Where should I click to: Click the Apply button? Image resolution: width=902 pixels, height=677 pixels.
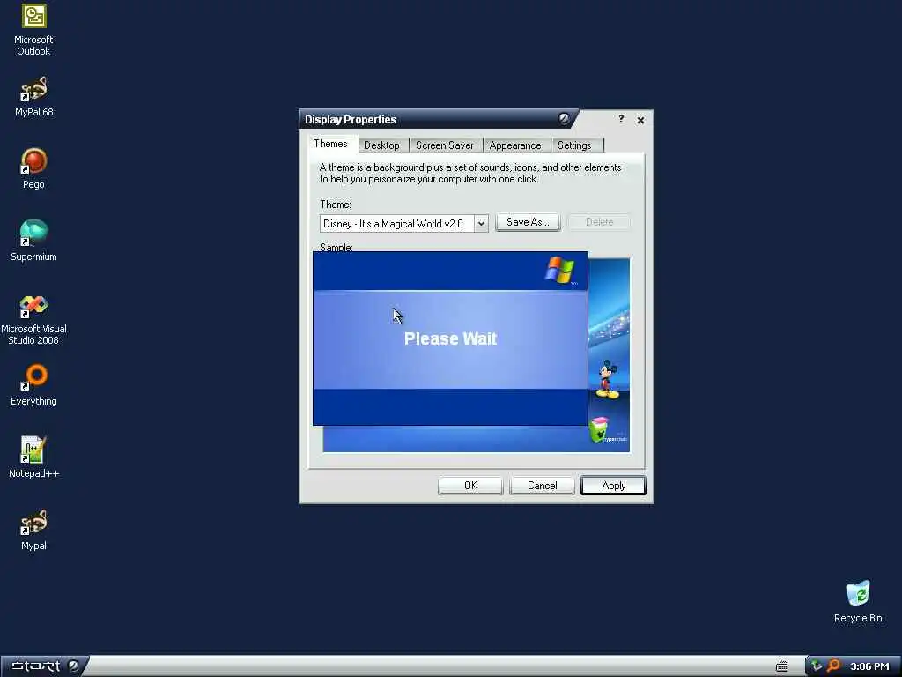[x=613, y=486]
